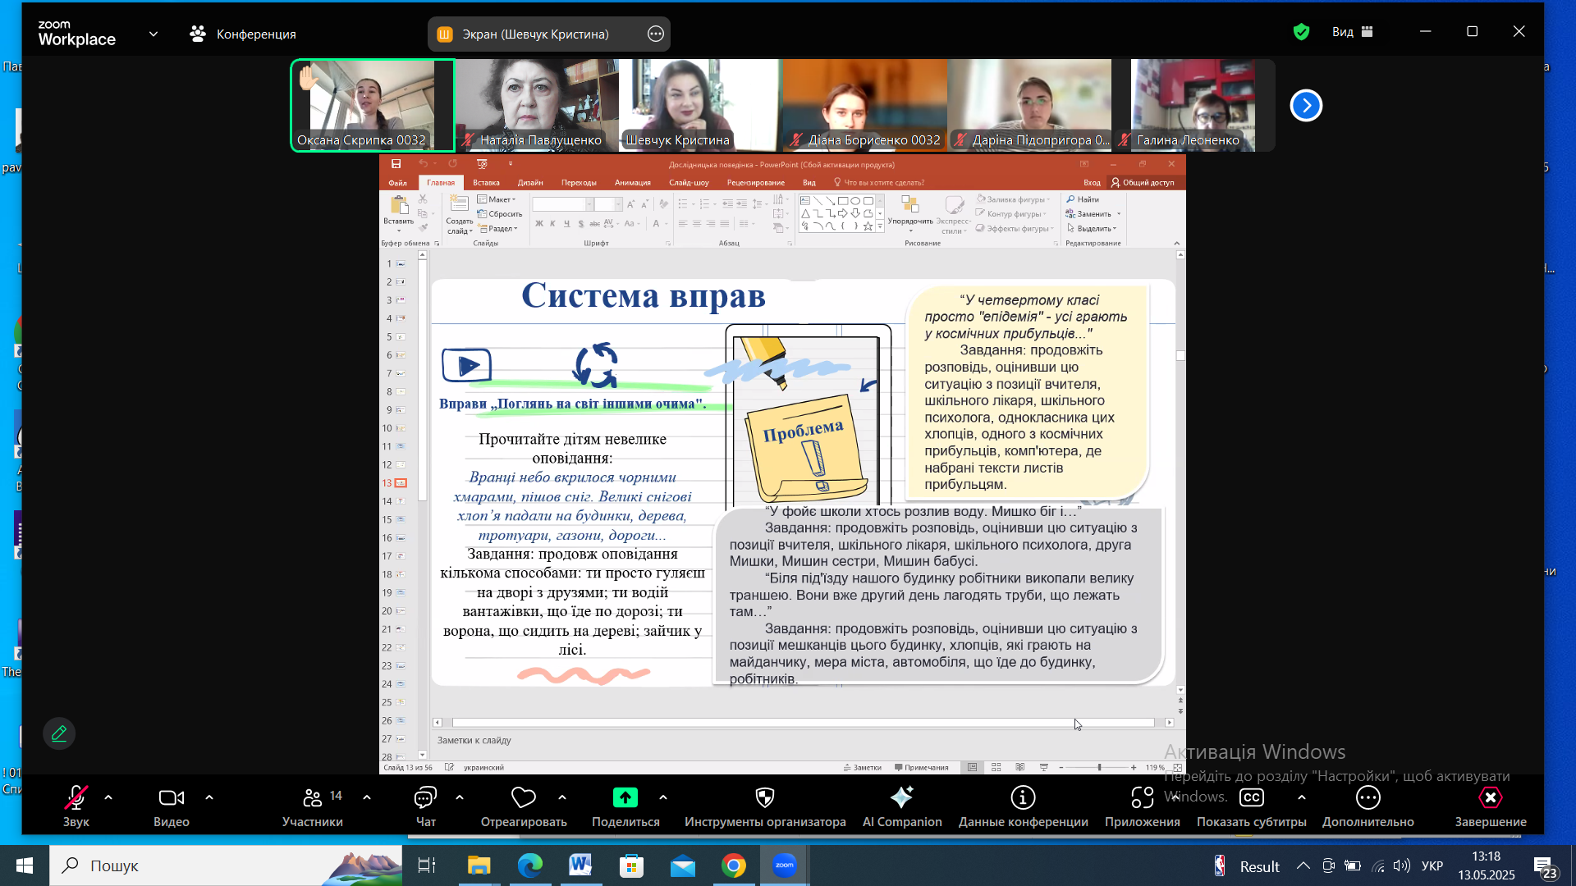Viewport: 1576px width, 886px height.
Task: Unmute microphone with the Звук button
Action: click(76, 806)
